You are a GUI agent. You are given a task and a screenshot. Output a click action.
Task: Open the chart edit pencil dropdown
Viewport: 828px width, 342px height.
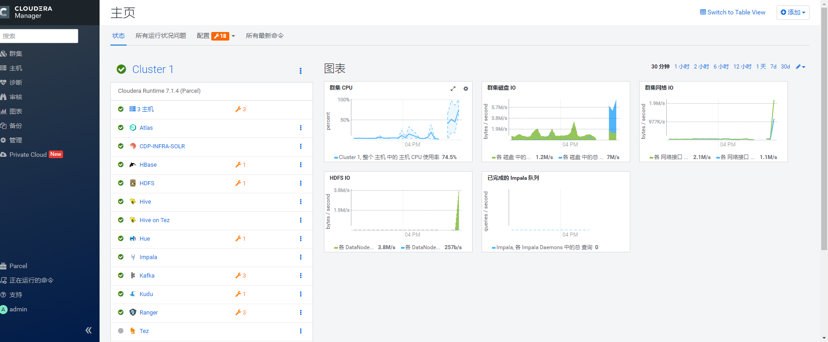(x=801, y=67)
